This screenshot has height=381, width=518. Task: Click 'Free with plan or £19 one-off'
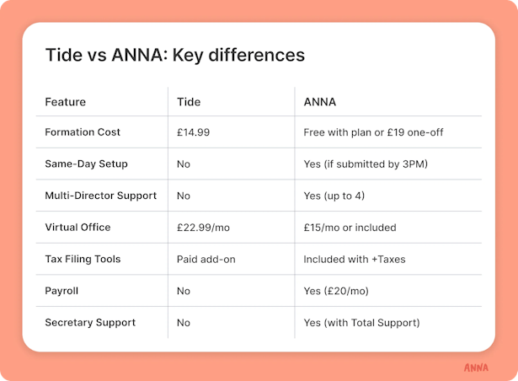point(373,132)
